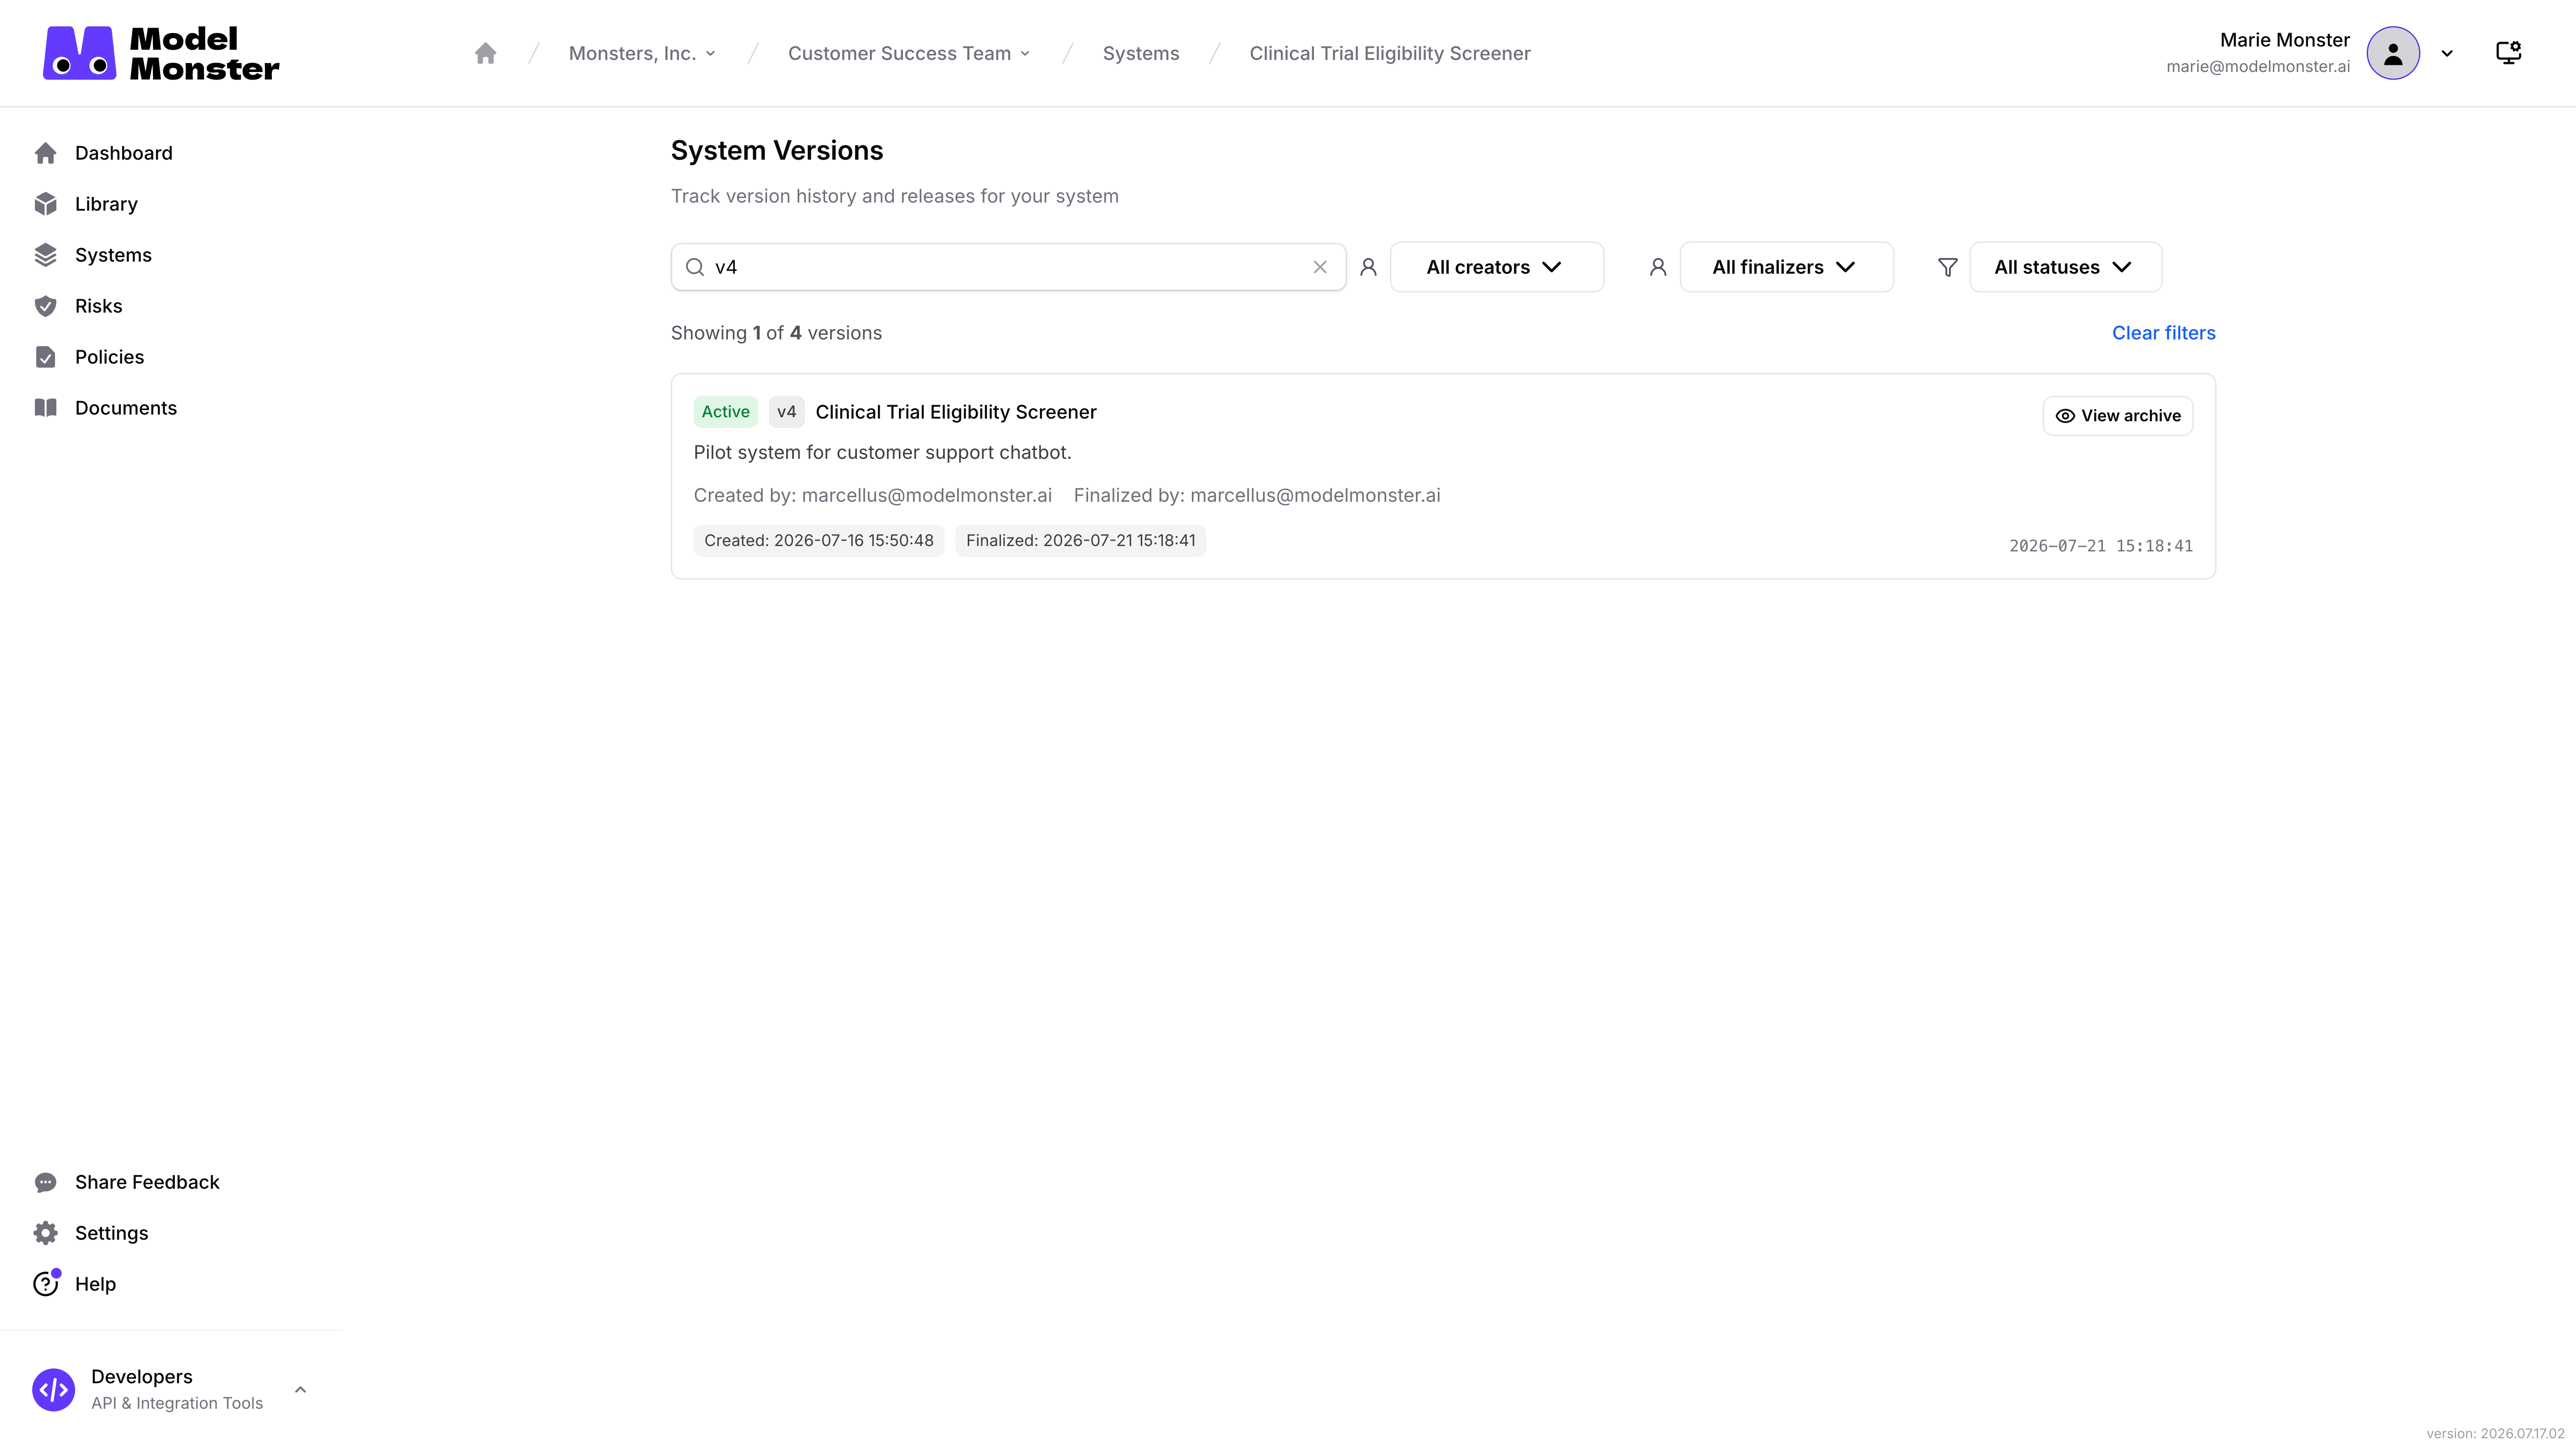This screenshot has height=1449, width=2576.
Task: Go to home via breadcrumb house icon
Action: [x=485, y=53]
